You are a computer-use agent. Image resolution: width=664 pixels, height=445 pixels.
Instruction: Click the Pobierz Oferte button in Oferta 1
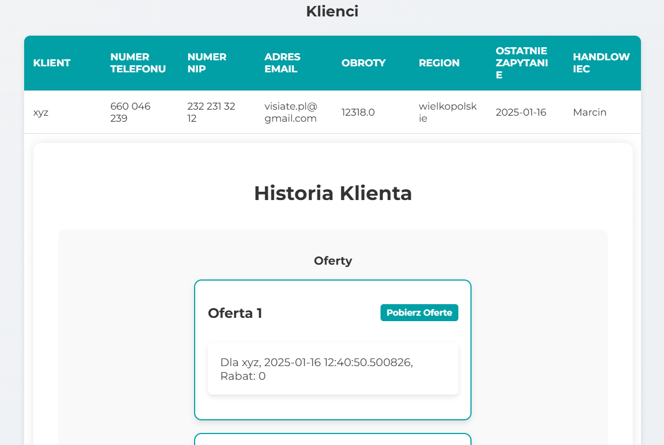pos(419,313)
